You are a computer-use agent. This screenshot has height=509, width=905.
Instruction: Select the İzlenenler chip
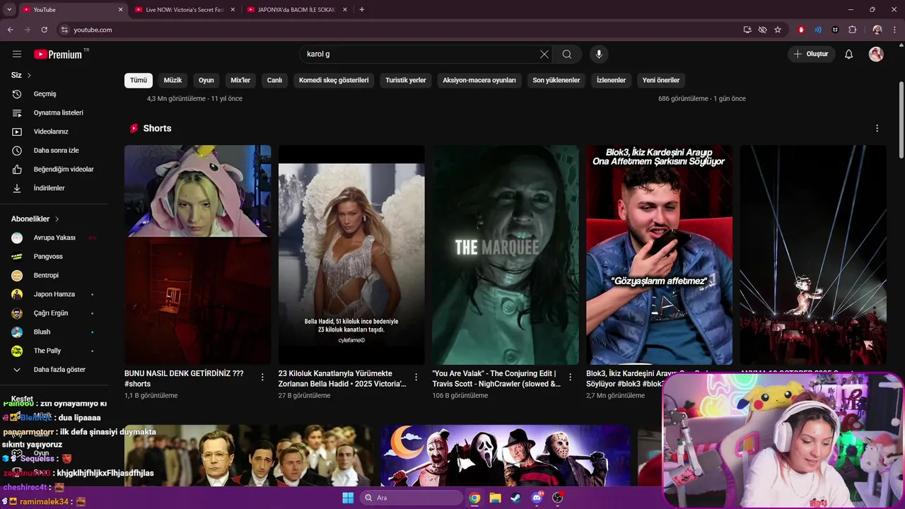(611, 80)
